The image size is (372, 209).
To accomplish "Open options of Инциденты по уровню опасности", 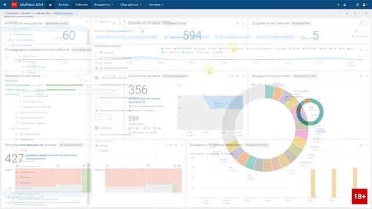I will tap(367, 145).
